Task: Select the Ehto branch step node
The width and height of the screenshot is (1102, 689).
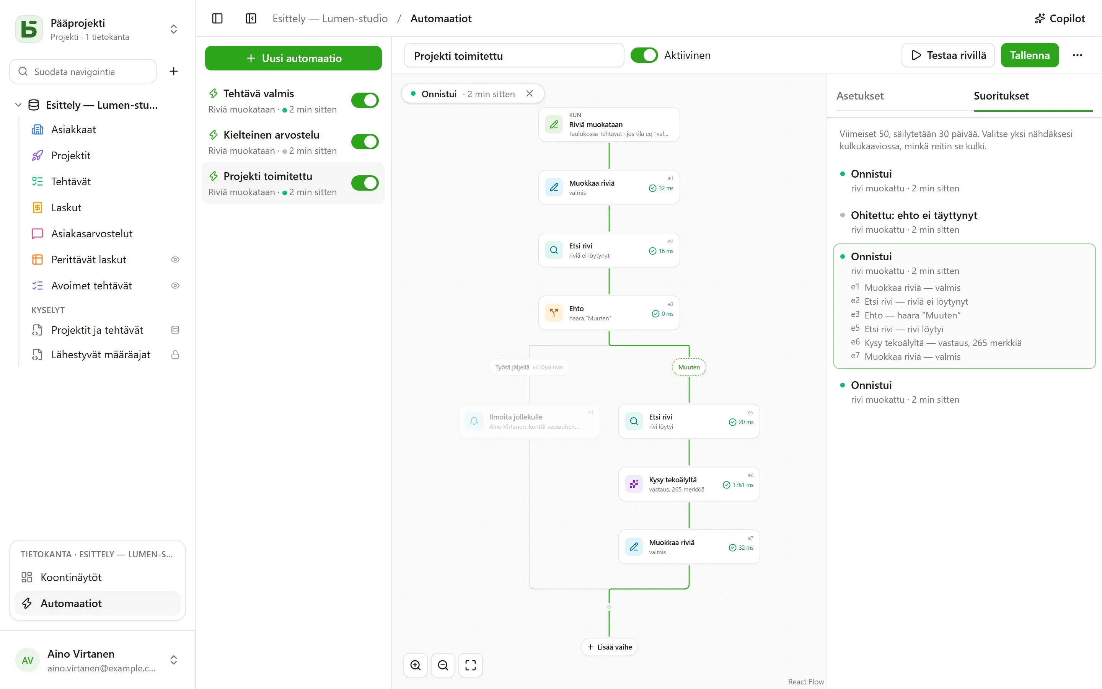Action: click(x=609, y=313)
